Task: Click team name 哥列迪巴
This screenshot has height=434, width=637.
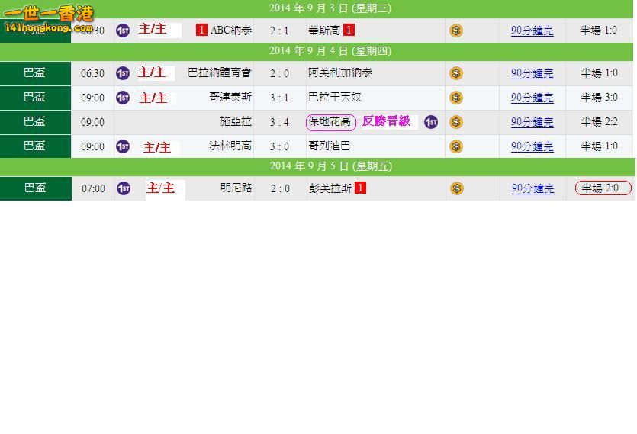Action: 330,146
